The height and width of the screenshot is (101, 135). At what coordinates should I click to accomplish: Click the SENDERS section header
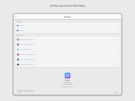[19, 22]
